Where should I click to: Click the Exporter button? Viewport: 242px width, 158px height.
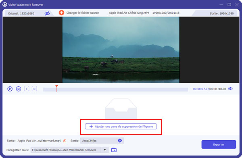[219, 144]
